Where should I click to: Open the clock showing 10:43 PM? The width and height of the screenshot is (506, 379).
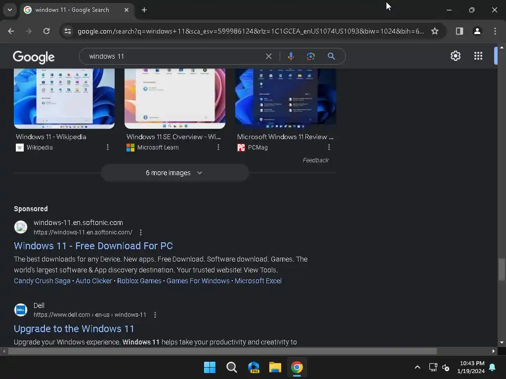[x=471, y=367]
